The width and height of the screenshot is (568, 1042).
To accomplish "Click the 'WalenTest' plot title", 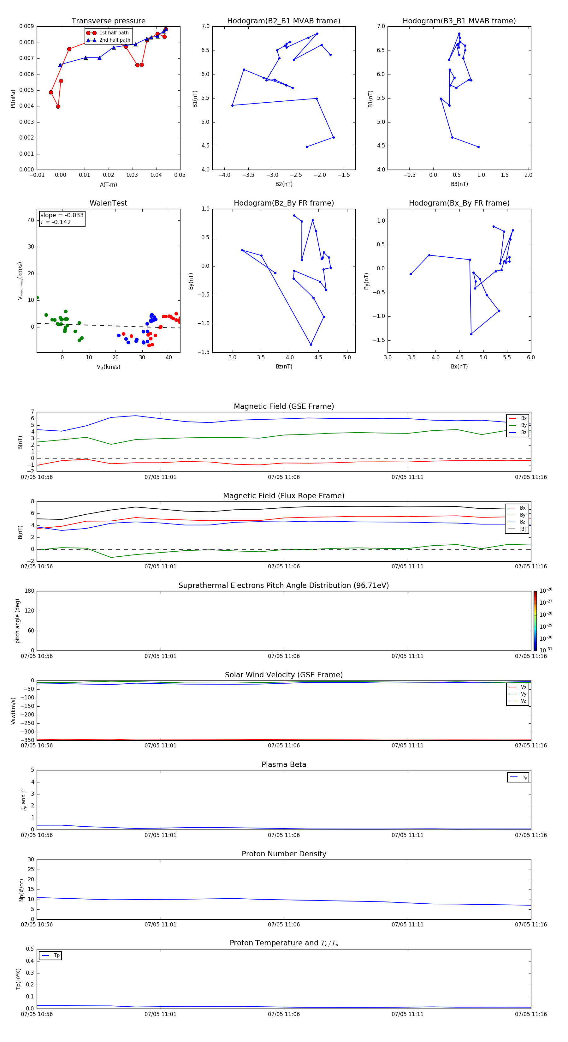I will (x=108, y=203).
